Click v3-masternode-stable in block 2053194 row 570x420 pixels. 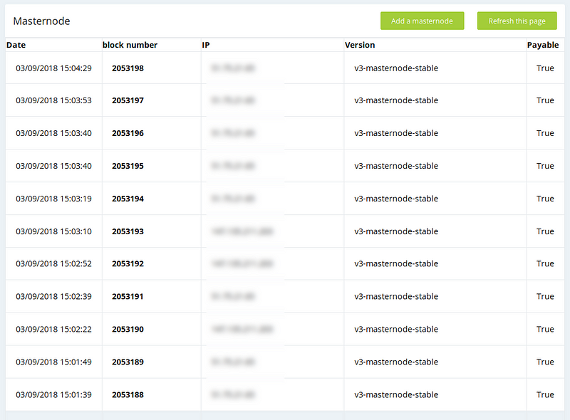[396, 199]
